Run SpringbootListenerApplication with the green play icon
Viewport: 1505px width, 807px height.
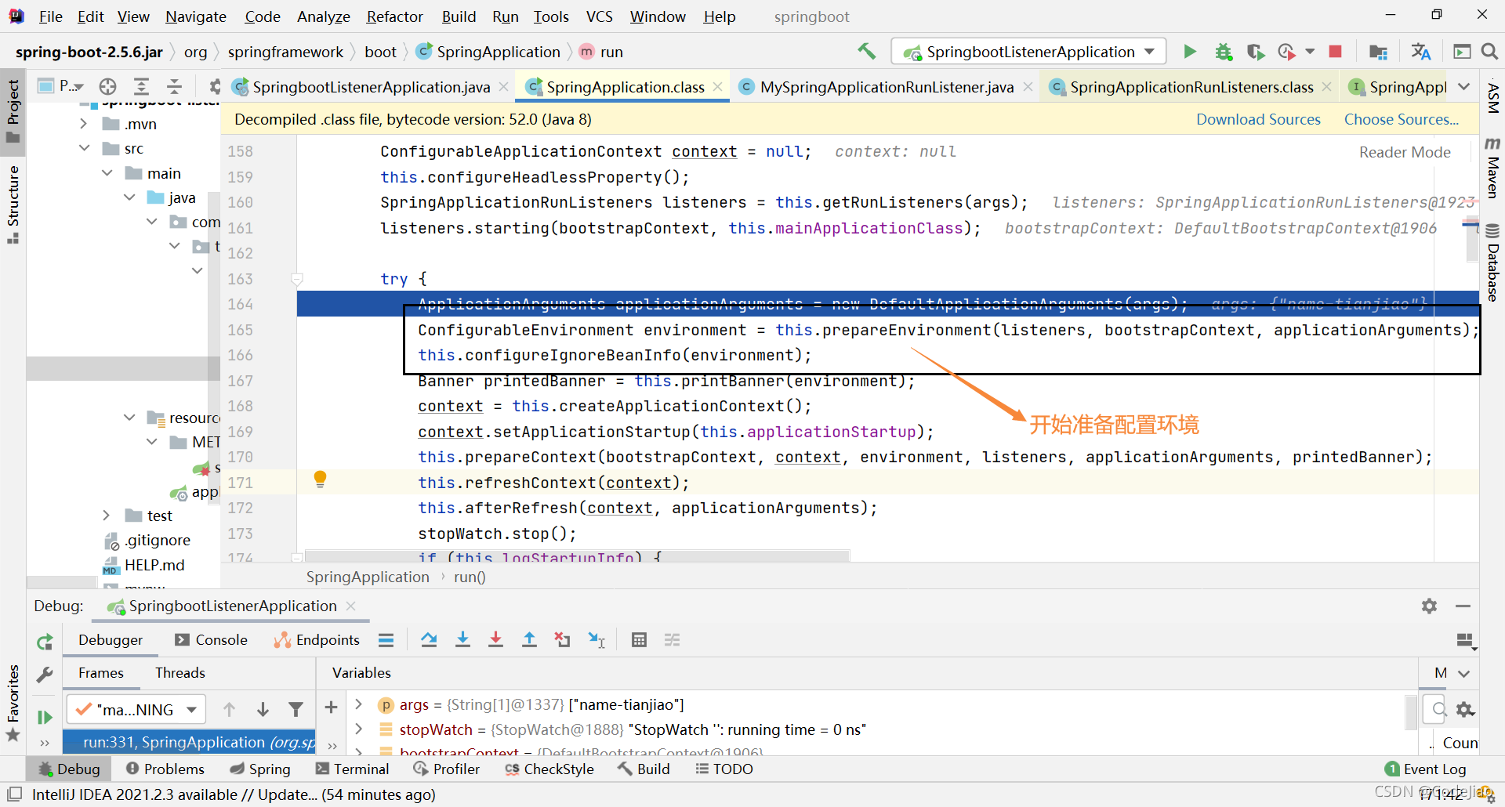click(x=1190, y=52)
